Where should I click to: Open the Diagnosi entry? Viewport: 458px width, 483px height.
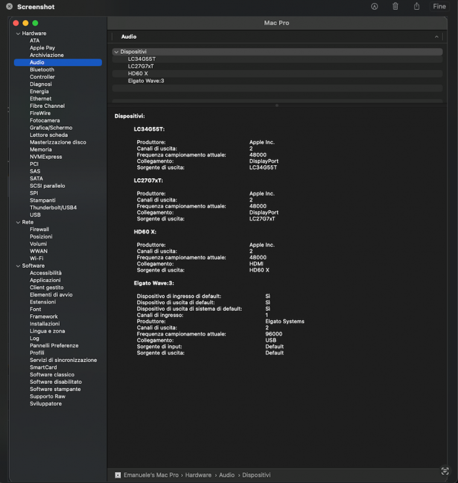pos(40,84)
